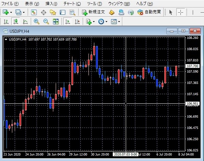
Task: Open the 表示 (V) menu
Action: click(32, 4)
